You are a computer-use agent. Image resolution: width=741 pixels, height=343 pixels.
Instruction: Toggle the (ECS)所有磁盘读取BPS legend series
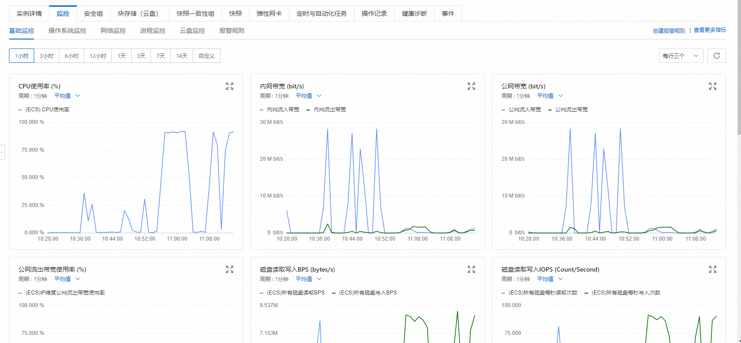[292, 293]
